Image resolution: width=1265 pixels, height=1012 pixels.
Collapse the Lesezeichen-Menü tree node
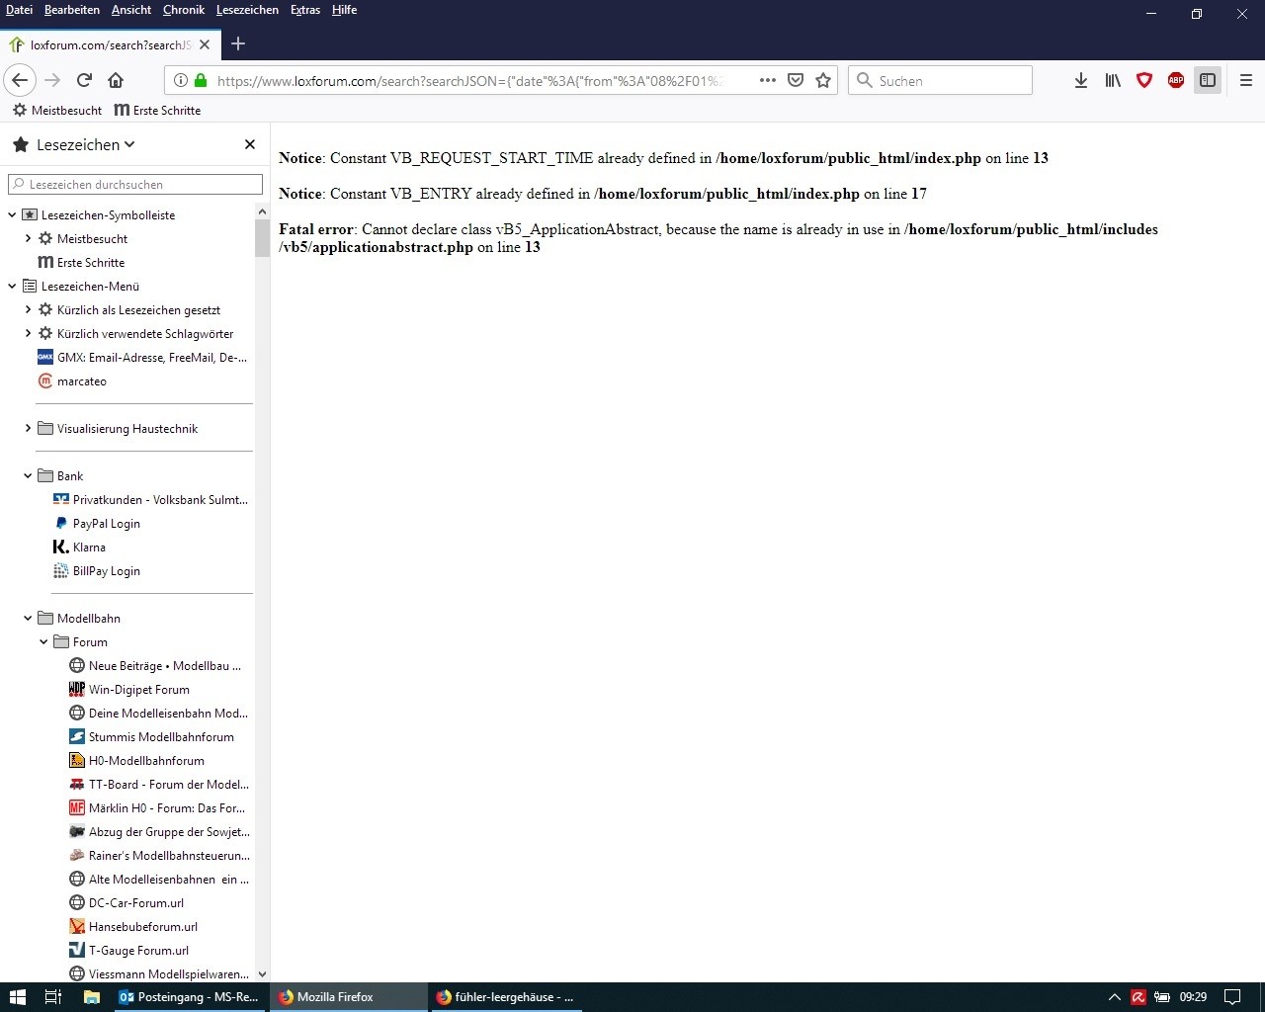pos(12,286)
